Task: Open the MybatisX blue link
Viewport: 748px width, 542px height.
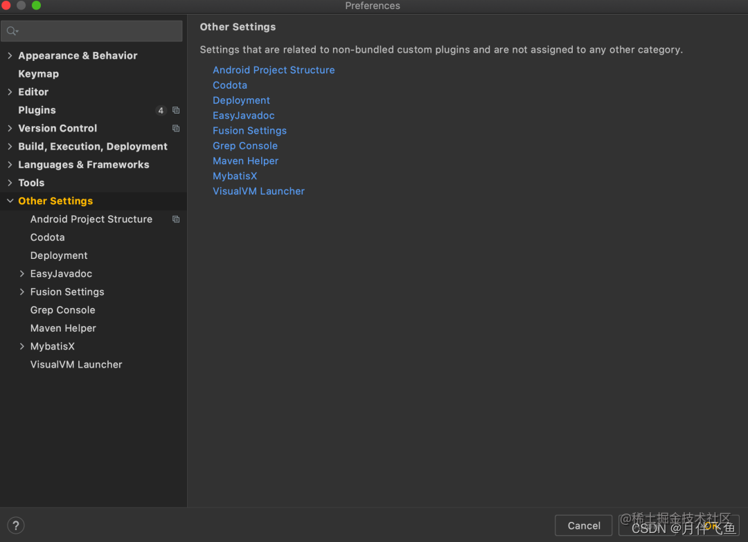Action: (x=235, y=177)
